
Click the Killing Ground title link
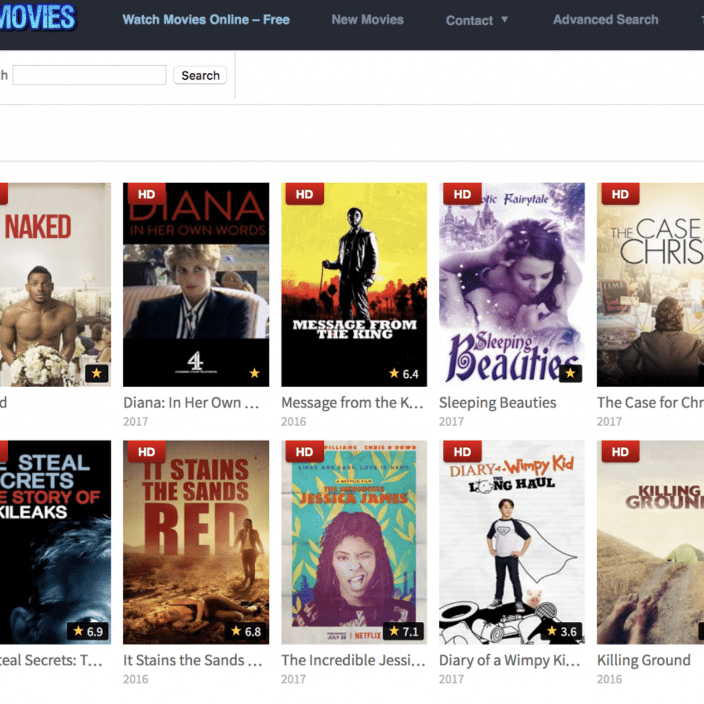coord(643,660)
